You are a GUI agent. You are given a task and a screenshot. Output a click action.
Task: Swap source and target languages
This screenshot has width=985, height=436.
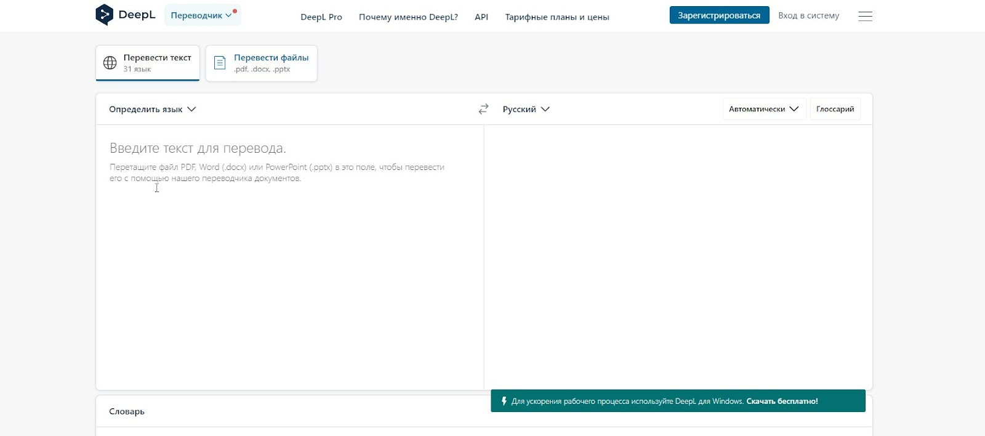(483, 109)
